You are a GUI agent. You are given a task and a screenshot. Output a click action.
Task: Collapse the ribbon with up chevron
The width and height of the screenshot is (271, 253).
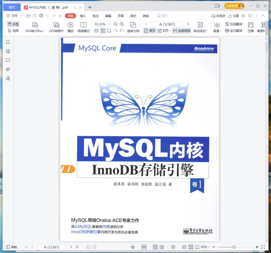[x=263, y=16]
